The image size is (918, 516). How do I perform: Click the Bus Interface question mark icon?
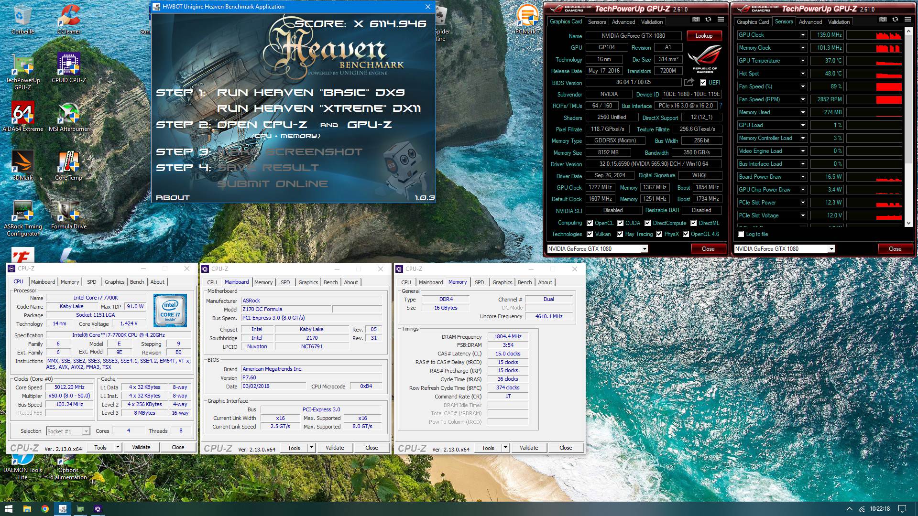click(721, 106)
